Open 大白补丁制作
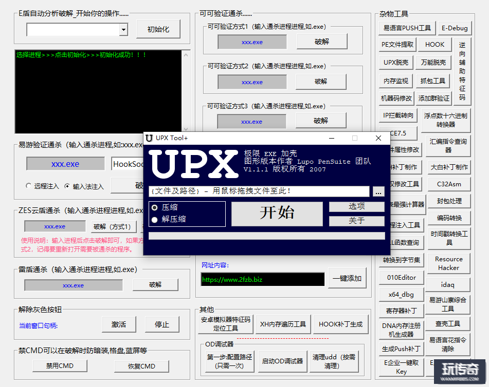This screenshot has width=489, height=387. [x=449, y=167]
